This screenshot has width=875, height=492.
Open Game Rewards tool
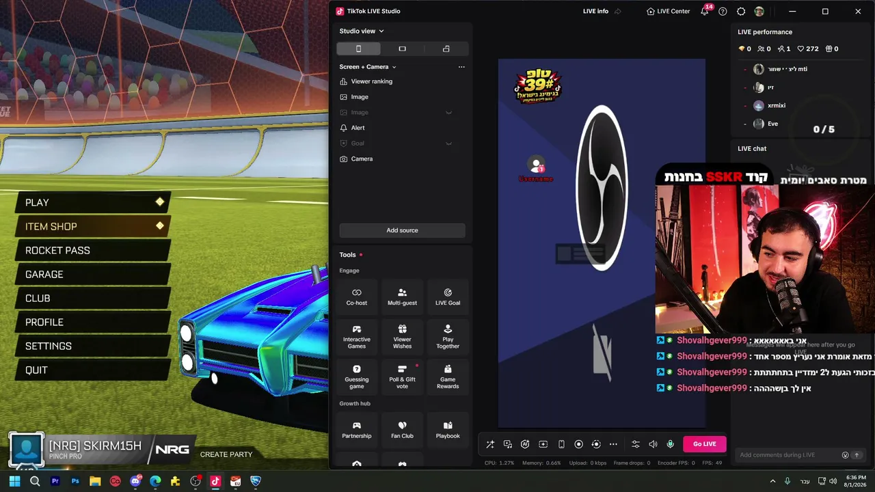click(x=448, y=377)
